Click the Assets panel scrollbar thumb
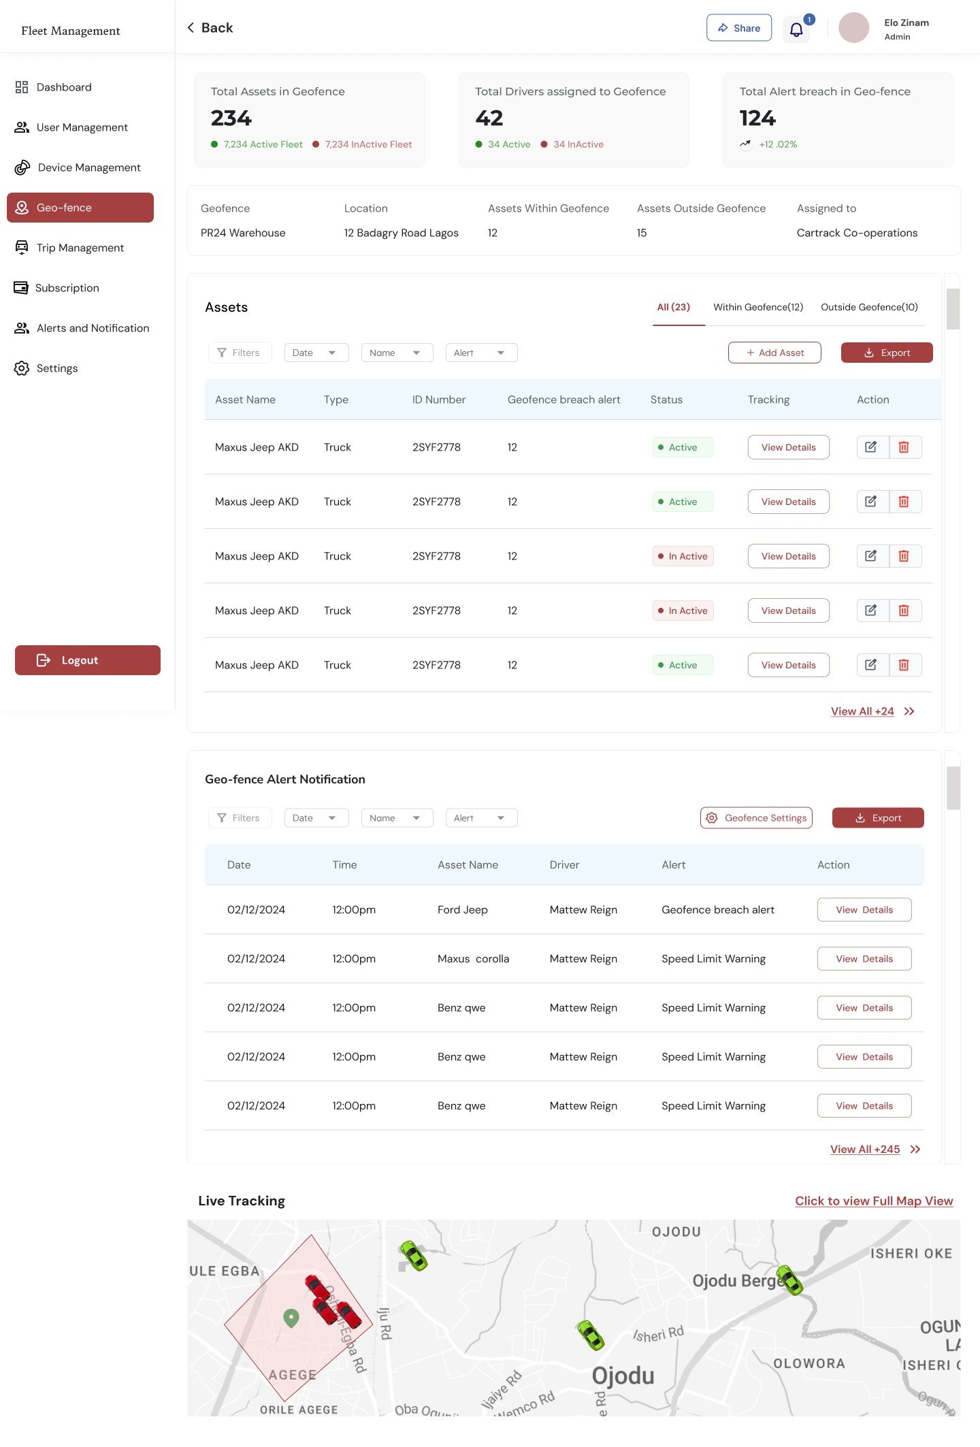 click(x=953, y=309)
